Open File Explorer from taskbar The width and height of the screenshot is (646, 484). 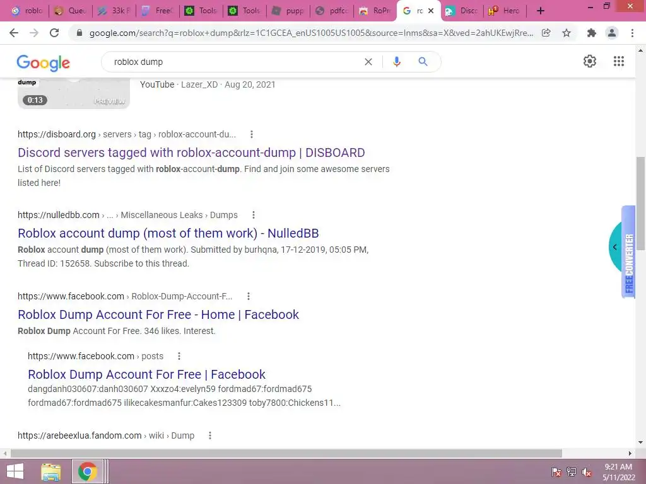click(x=50, y=471)
